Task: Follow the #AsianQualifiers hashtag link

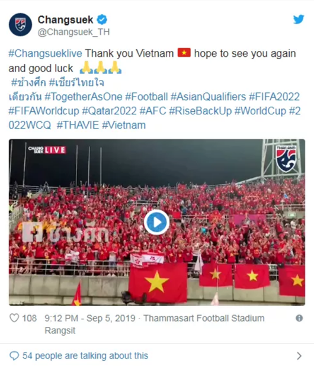Action: [x=208, y=97]
